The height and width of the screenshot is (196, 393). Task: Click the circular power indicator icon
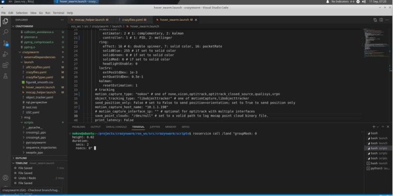point(358,2)
